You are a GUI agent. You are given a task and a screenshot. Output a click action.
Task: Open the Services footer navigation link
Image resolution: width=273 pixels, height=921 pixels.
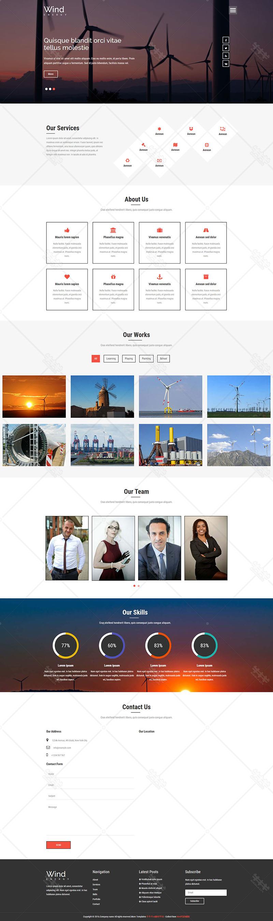click(96, 884)
